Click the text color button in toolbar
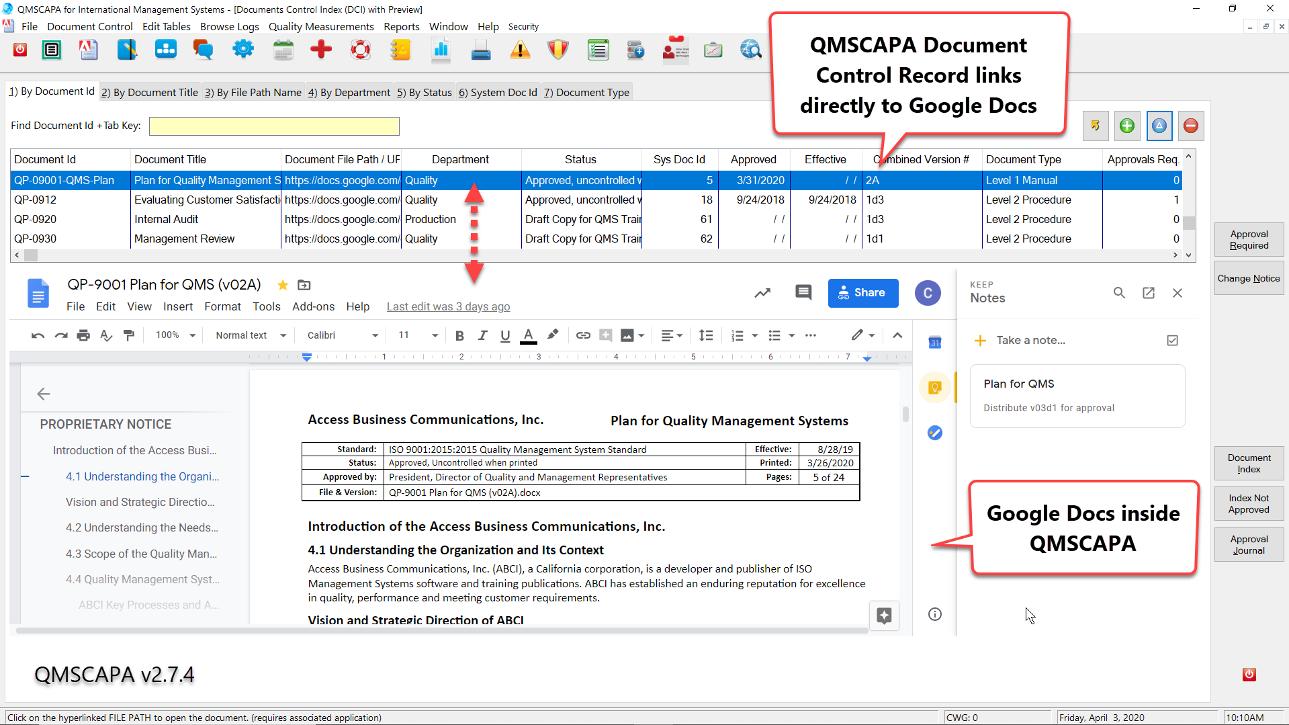 528,335
